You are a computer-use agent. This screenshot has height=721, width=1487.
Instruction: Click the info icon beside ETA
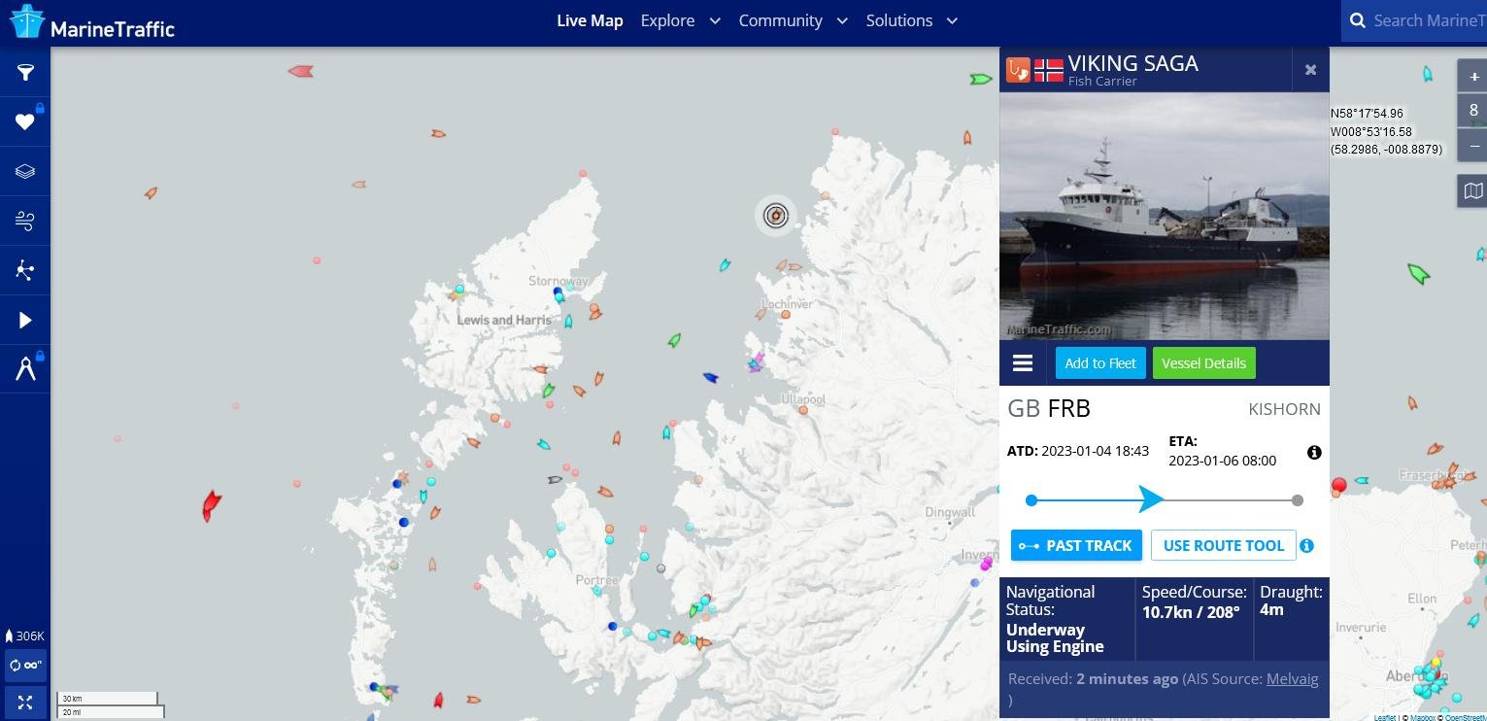click(x=1314, y=452)
